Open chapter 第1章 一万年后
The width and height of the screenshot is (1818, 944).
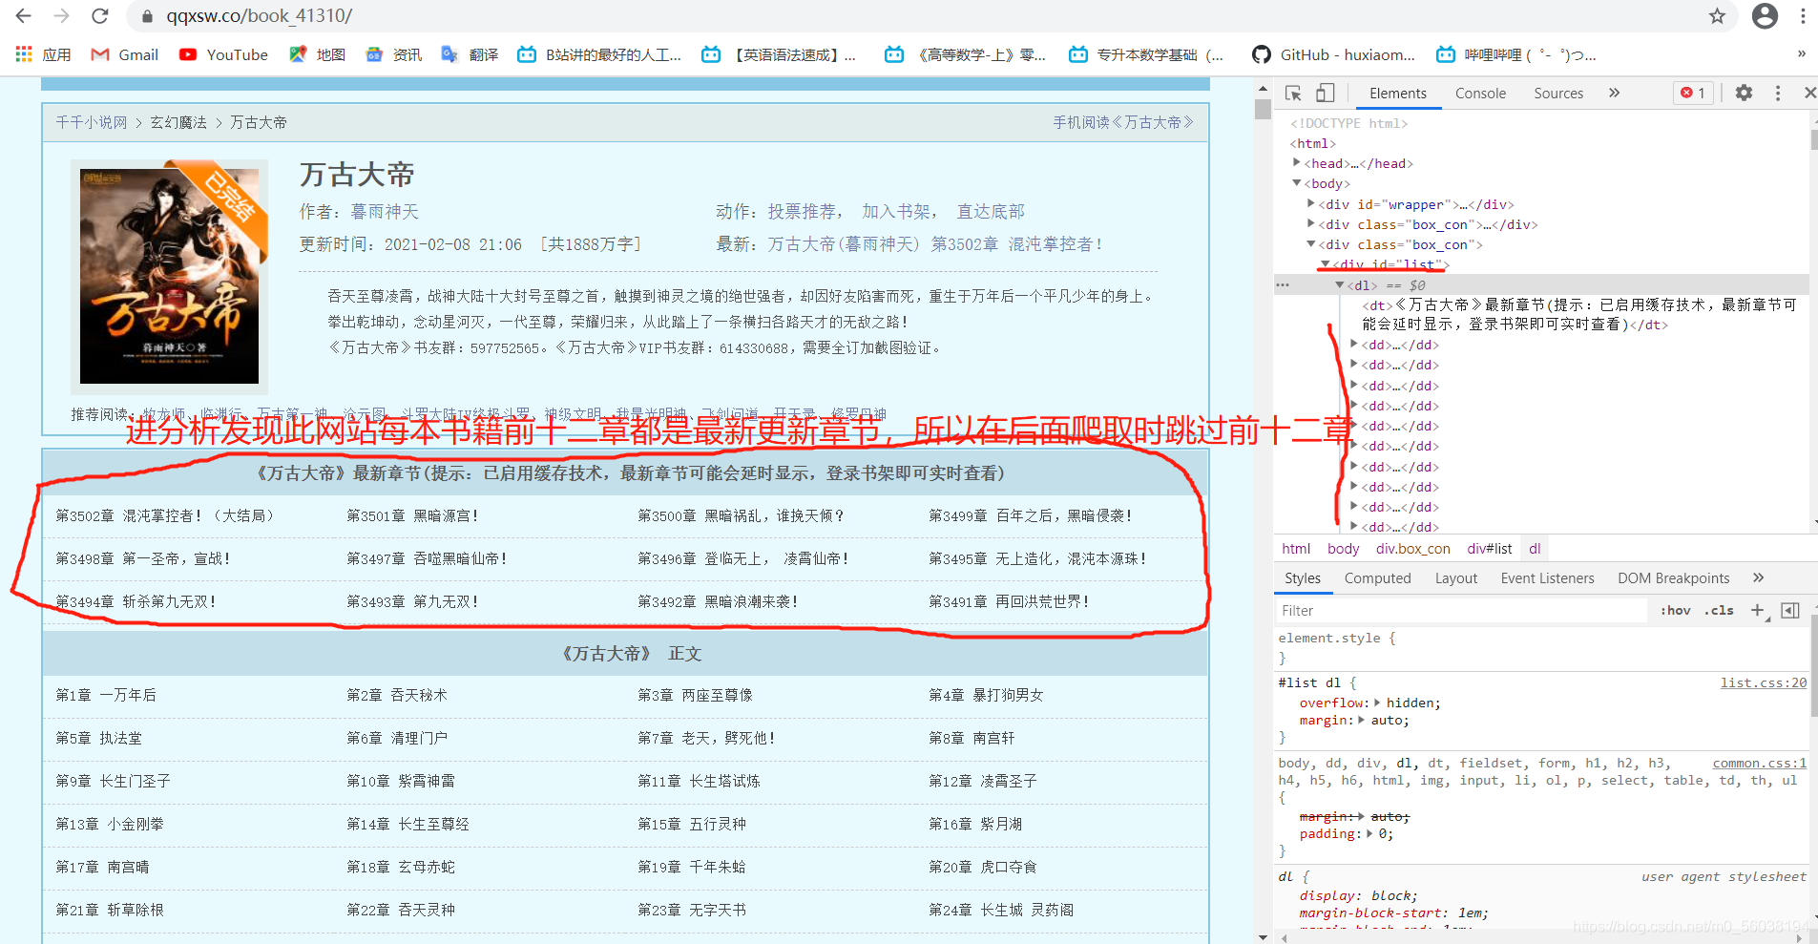(106, 695)
